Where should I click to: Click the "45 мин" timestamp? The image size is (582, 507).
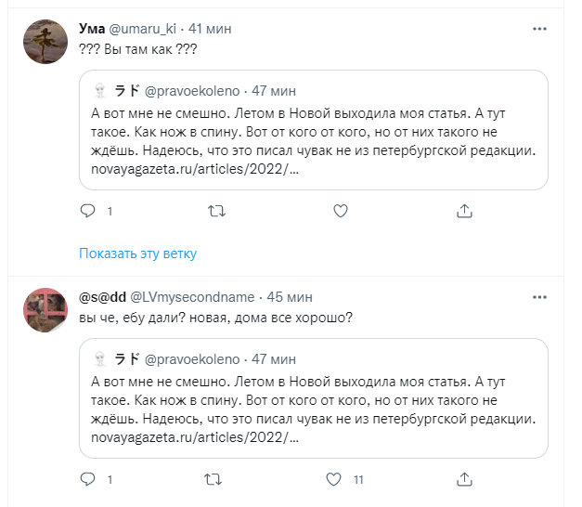click(x=287, y=297)
